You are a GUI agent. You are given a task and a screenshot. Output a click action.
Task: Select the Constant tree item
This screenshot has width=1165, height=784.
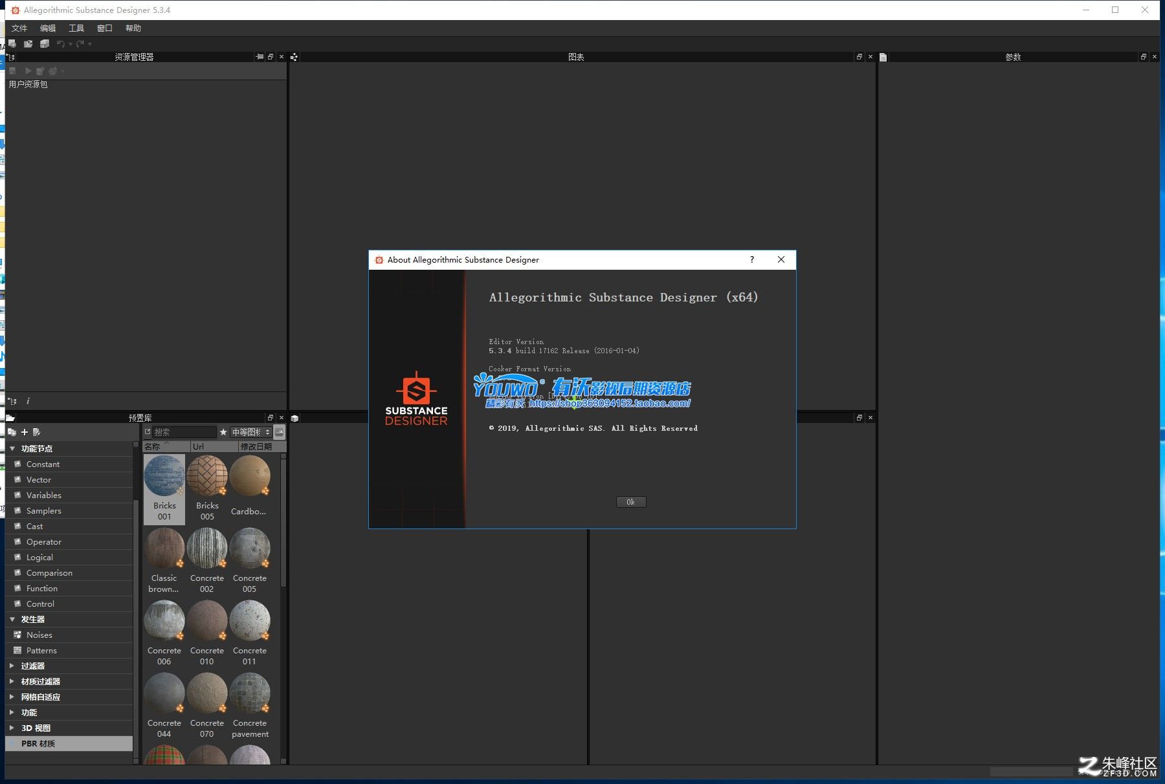[x=69, y=464]
